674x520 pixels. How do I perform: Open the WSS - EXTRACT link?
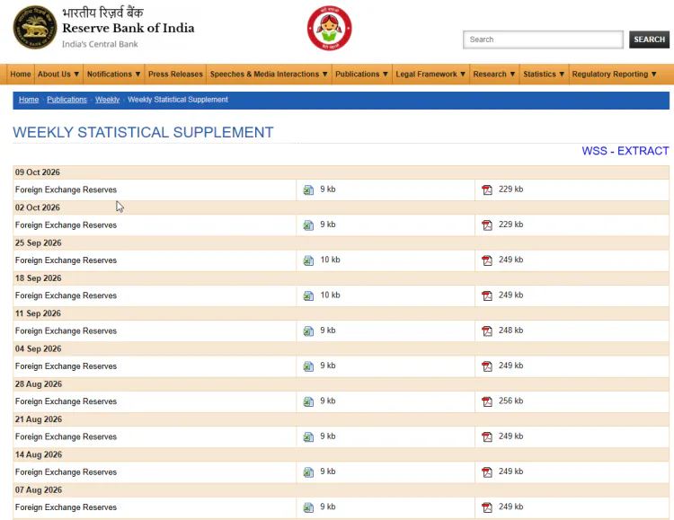[x=625, y=151]
